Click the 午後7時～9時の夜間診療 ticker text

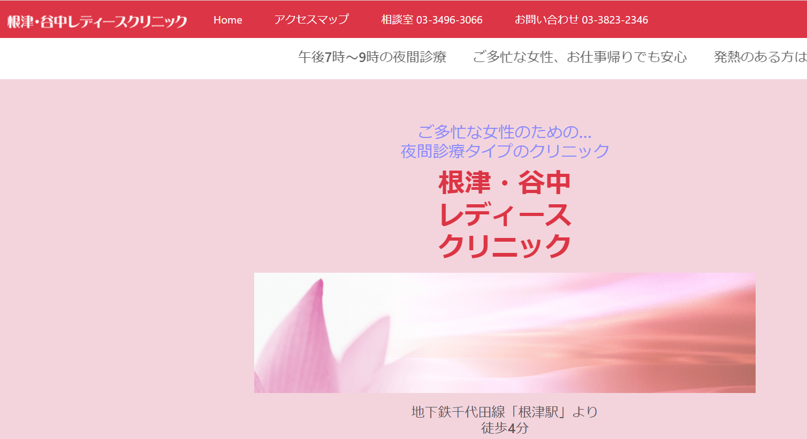pos(372,57)
